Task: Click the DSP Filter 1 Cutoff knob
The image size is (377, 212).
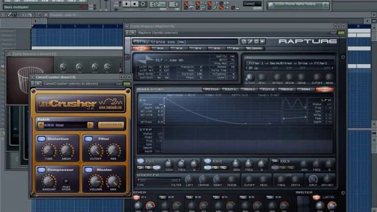Action: pyautogui.click(x=249, y=78)
